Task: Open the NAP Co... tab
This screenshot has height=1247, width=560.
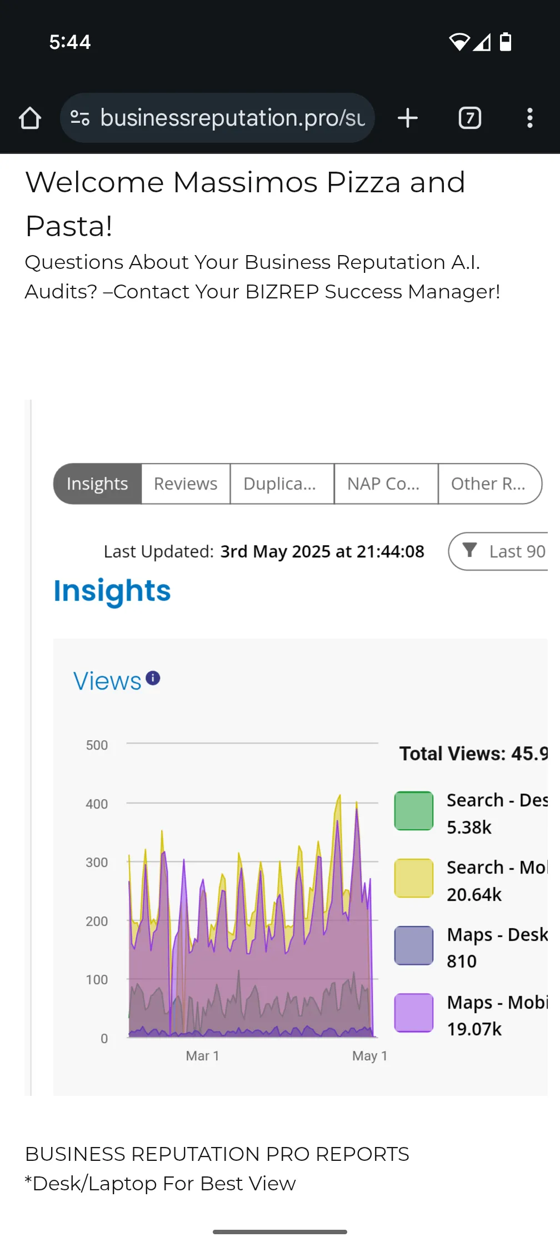Action: tap(386, 483)
